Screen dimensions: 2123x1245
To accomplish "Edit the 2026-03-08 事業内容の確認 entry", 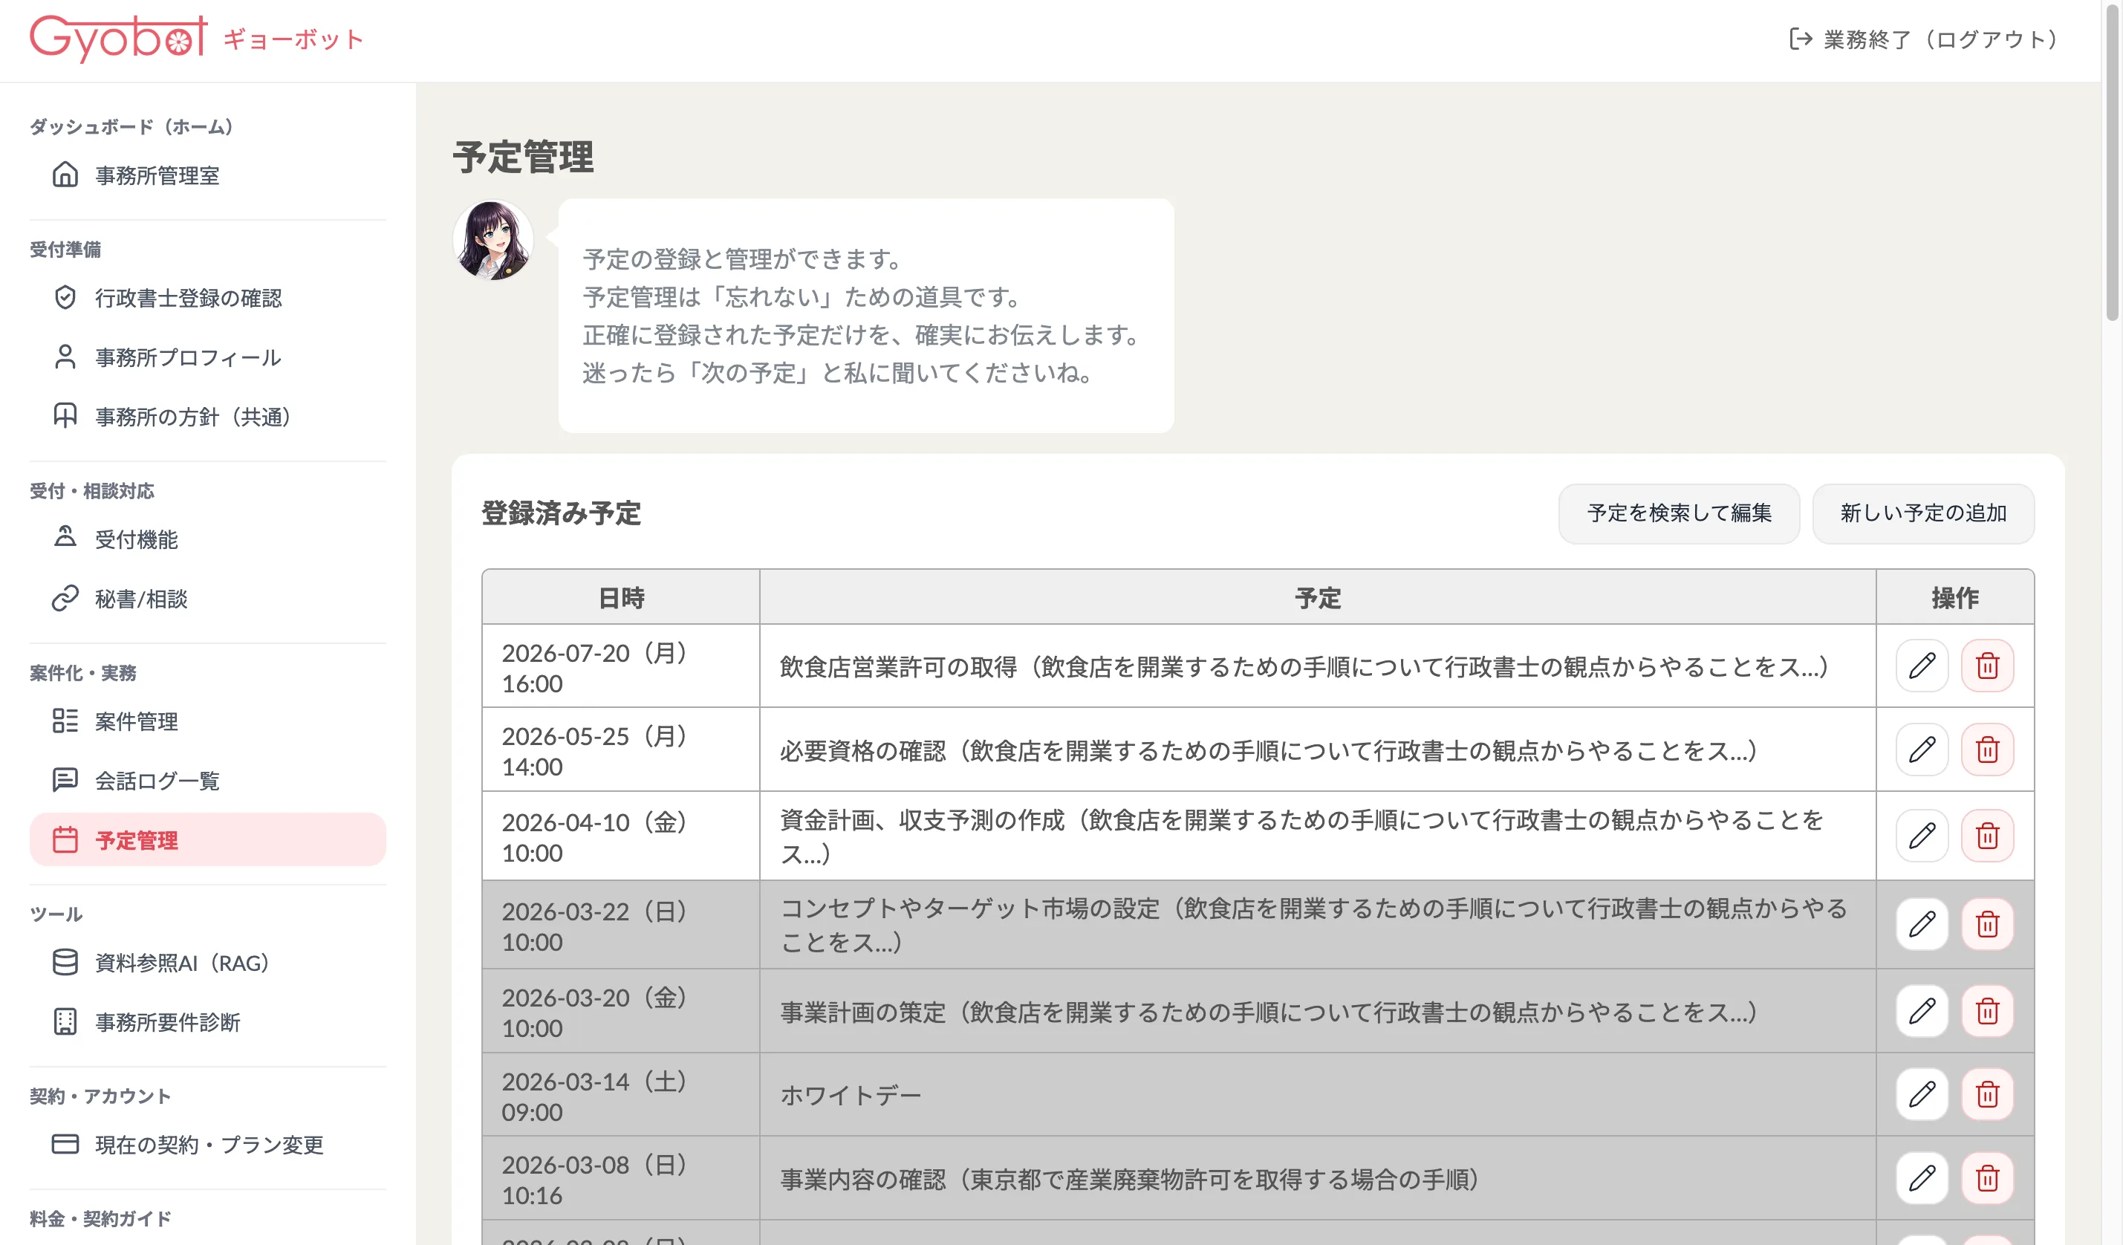I will pyautogui.click(x=1922, y=1177).
